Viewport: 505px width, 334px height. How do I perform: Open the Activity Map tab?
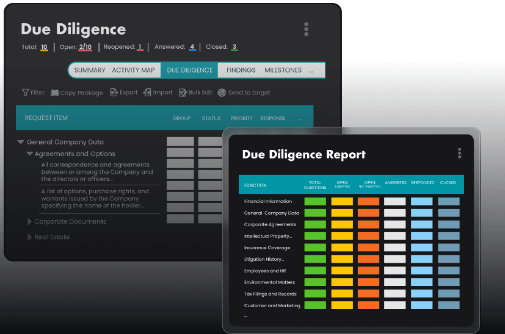click(133, 70)
